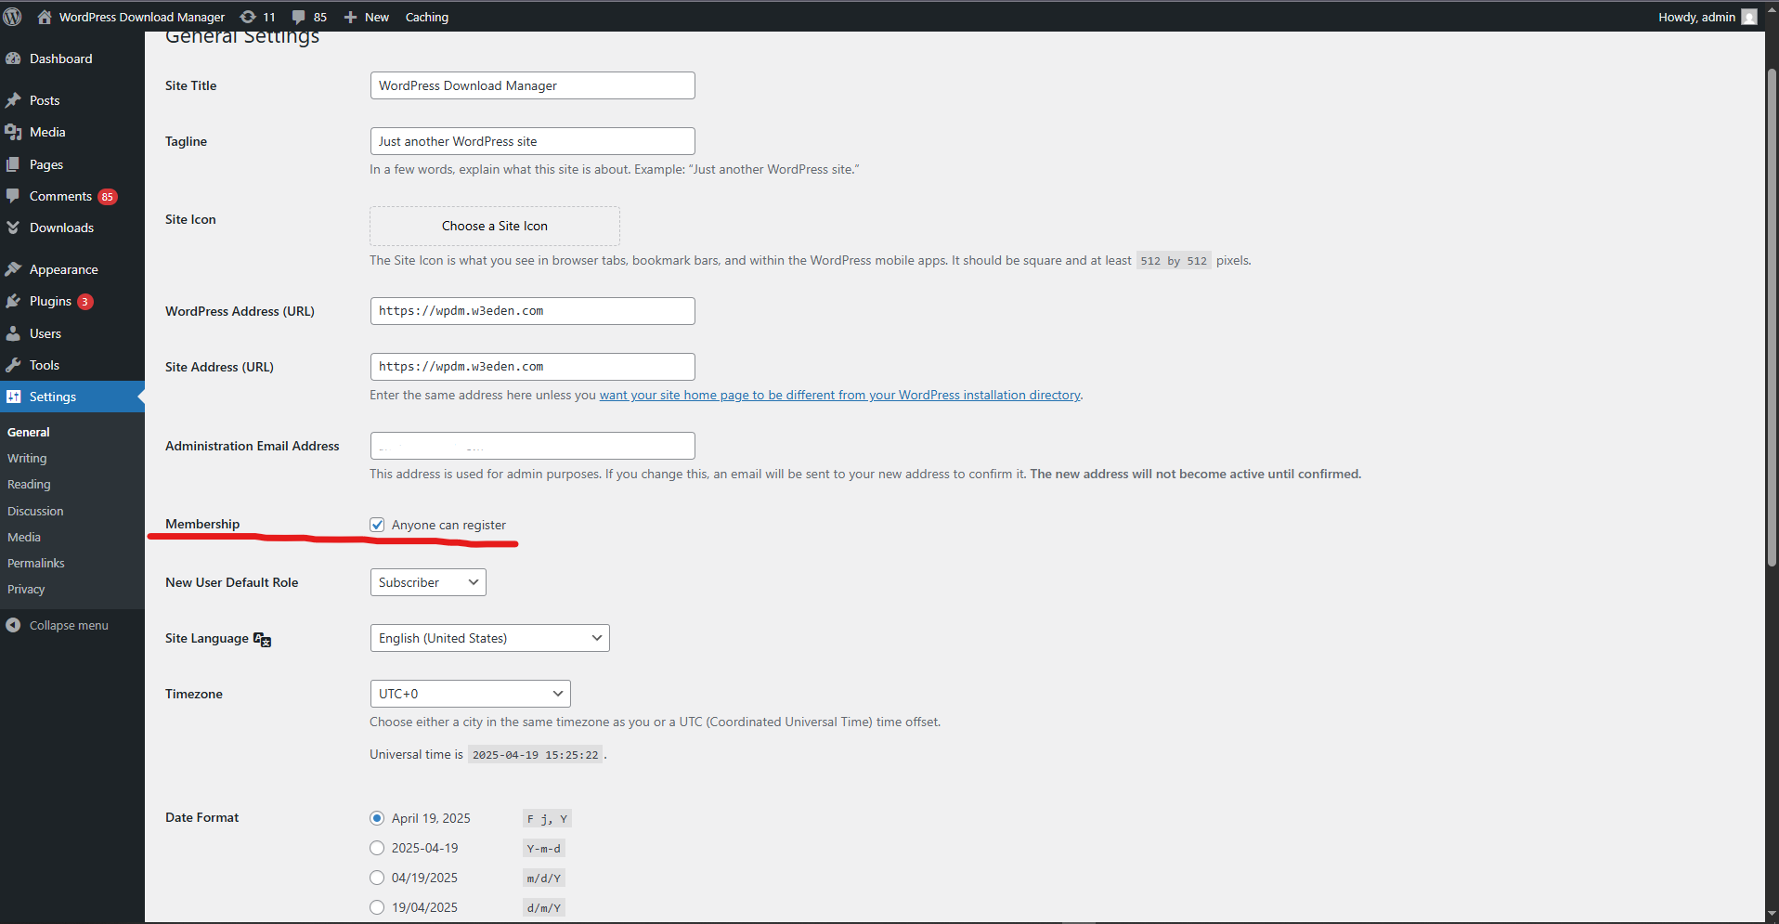Screen dimensions: 1779x924
Task: Click WordPress Download Manager site link
Action: point(142,17)
